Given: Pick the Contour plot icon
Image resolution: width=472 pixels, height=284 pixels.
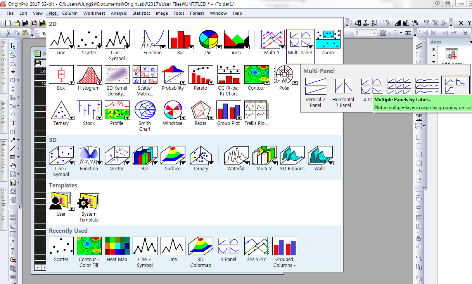Looking at the screenshot, I should 256,74.
